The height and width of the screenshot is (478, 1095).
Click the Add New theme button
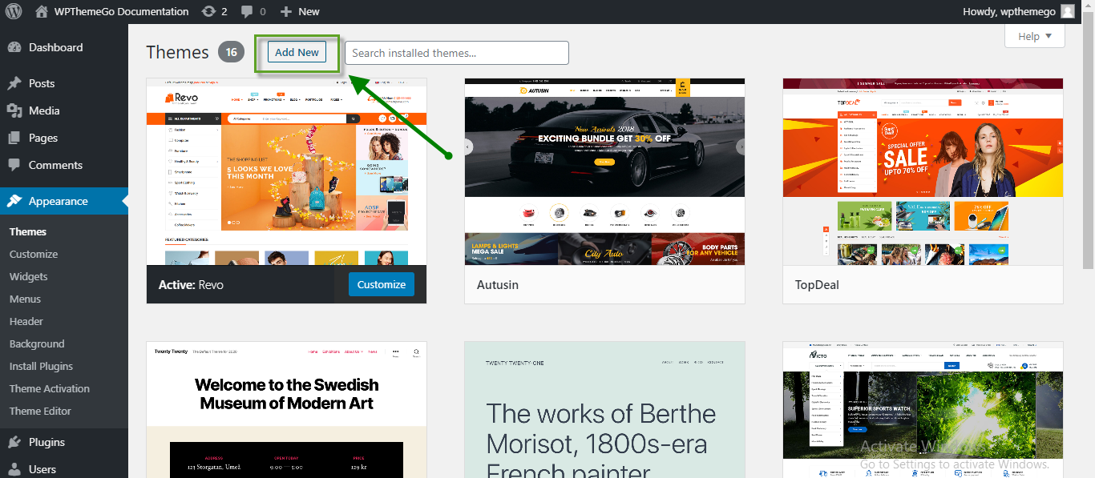pos(297,52)
